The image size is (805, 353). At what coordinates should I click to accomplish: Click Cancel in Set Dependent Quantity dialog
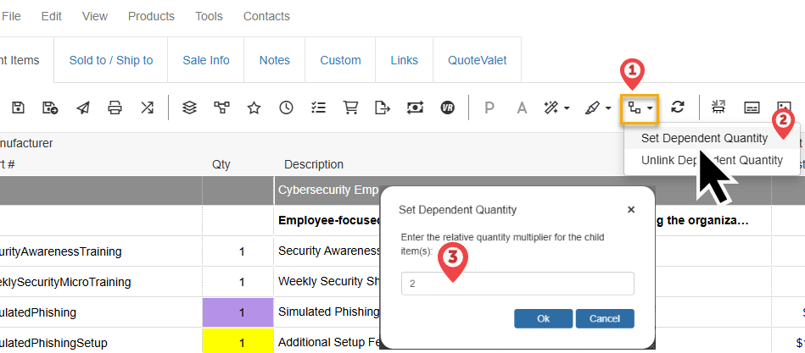605,318
